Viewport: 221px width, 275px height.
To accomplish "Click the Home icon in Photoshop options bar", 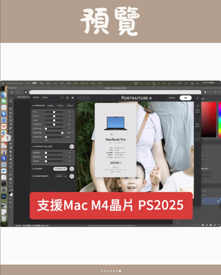I will [12, 92].
